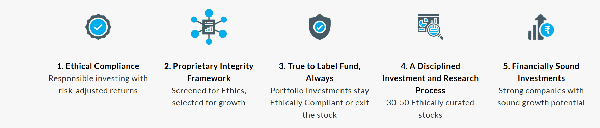This screenshot has height=128, width=600.
Task: Click the rupee growth bar chart icon
Action: pos(541,27)
